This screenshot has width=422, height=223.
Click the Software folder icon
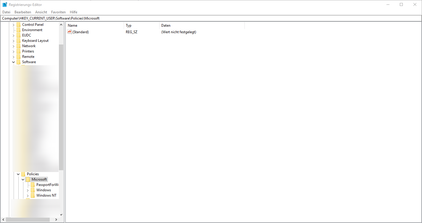pos(18,62)
